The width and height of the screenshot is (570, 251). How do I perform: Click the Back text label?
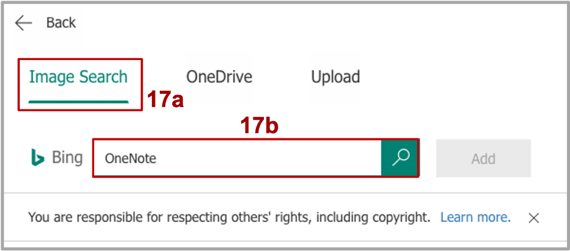(x=61, y=23)
